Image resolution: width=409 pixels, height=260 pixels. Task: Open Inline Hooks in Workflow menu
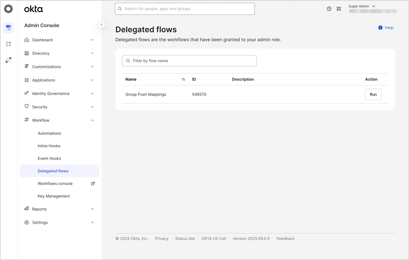point(49,146)
